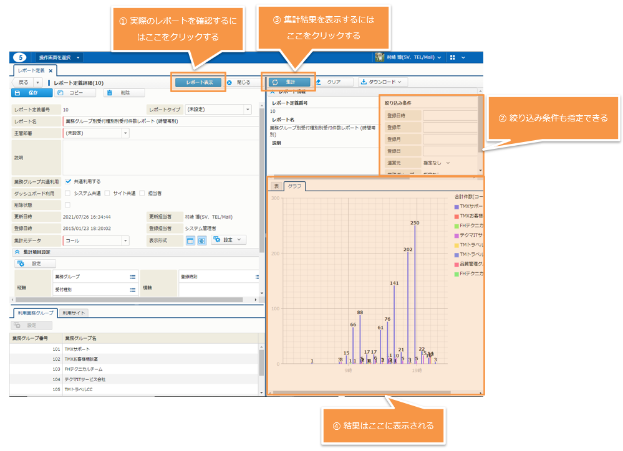The image size is (623, 451).
Task: Expand the 集計元データ combo box
Action: [x=125, y=240]
